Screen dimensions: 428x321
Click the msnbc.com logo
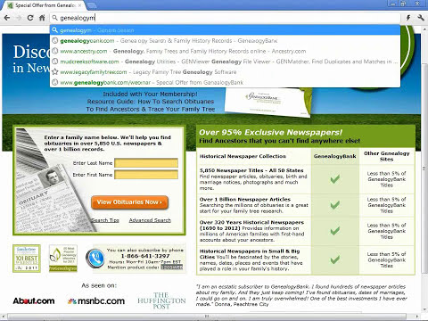96,301
